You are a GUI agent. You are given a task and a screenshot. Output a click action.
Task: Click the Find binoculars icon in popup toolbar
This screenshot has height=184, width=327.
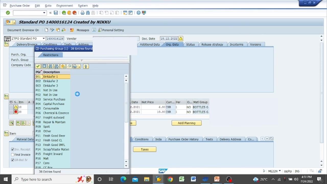50,66
